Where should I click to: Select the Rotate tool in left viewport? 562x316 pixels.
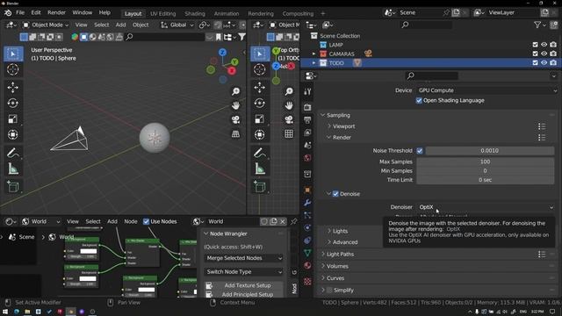13,104
